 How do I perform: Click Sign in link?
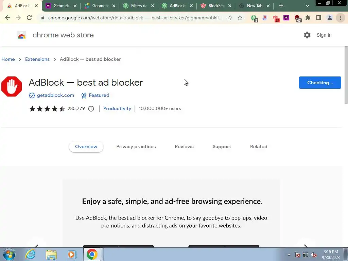324,35
